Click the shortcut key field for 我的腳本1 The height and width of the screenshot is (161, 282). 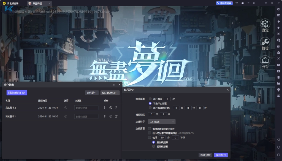86,117
